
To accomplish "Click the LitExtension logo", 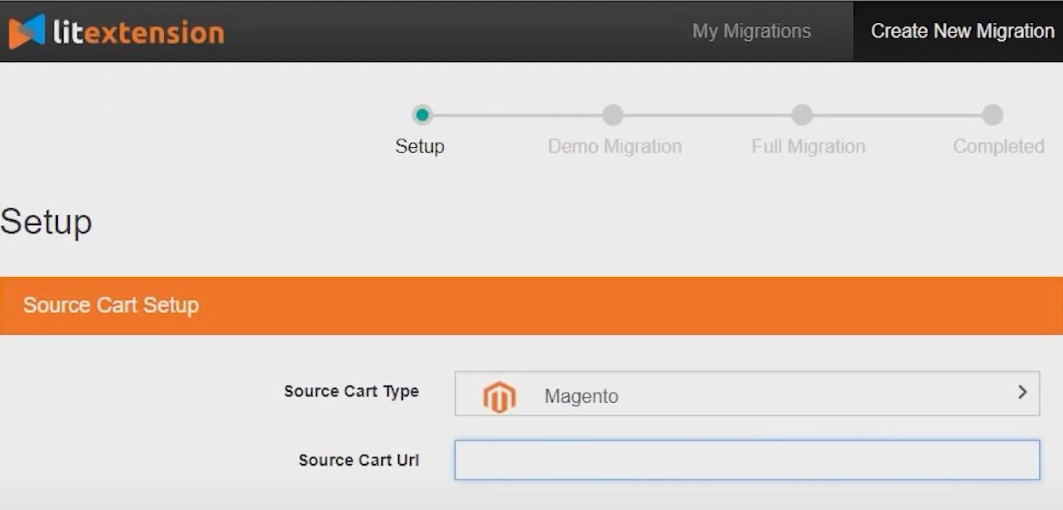I will coord(117,31).
